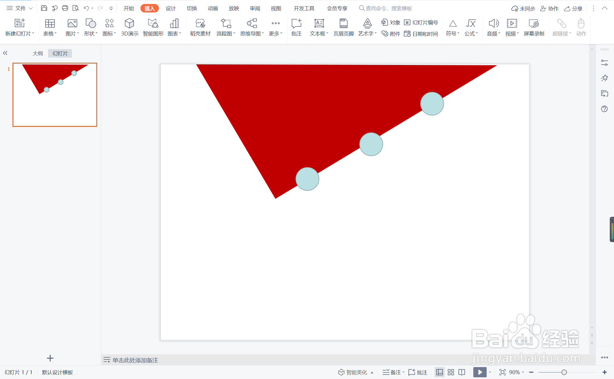Image resolution: width=614 pixels, height=379 pixels.
Task: Click the print icon in quick toolbar
Action: tap(65, 8)
